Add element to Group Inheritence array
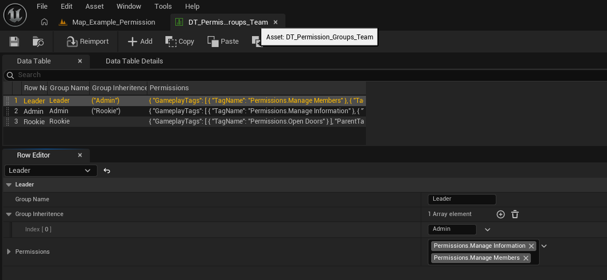 (x=500, y=214)
